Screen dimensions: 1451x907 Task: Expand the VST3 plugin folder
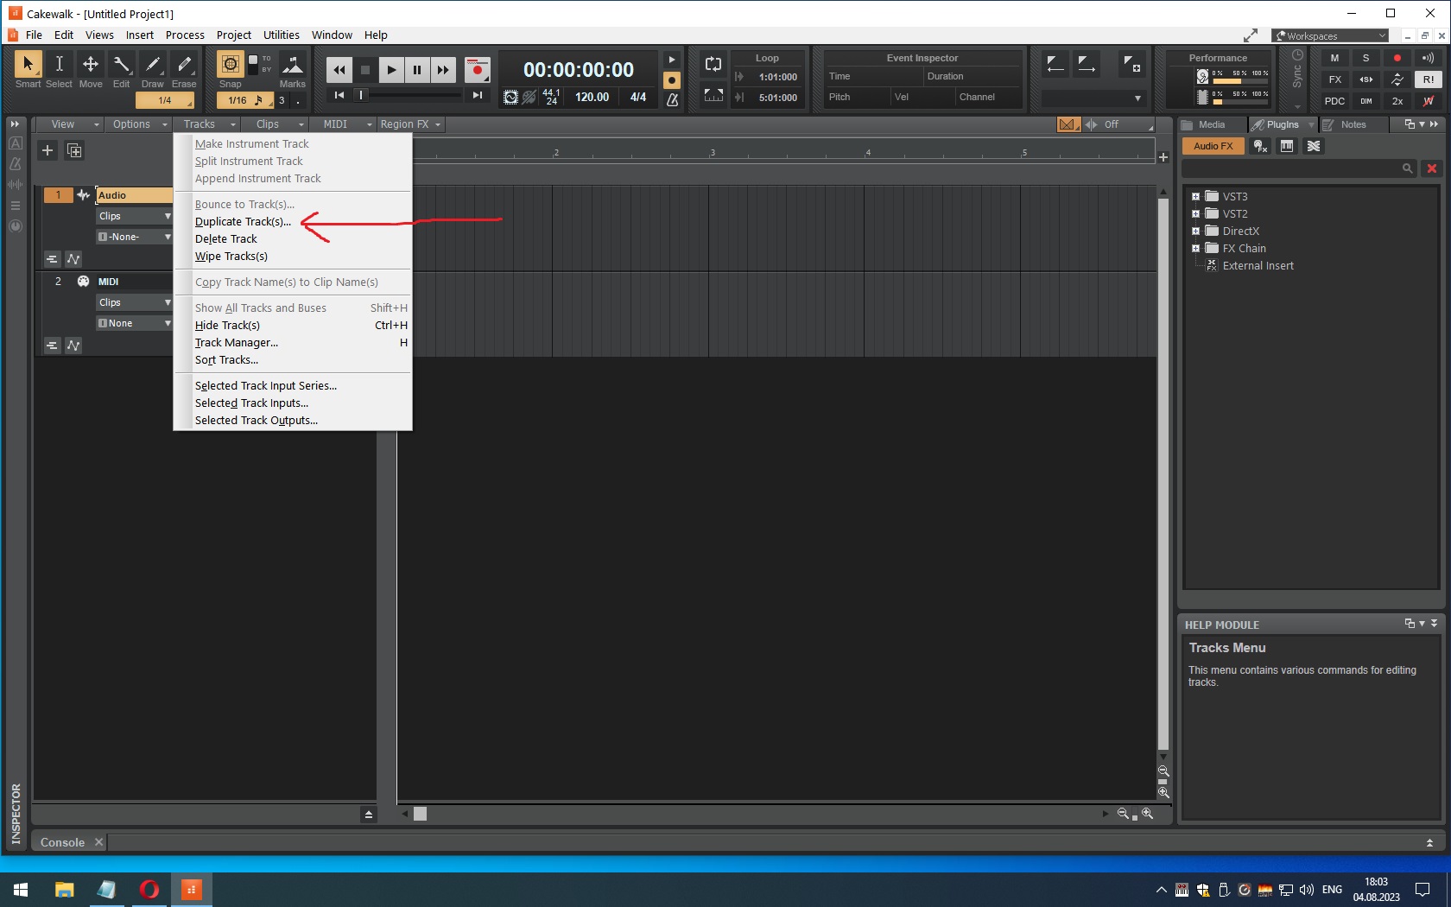tap(1195, 197)
